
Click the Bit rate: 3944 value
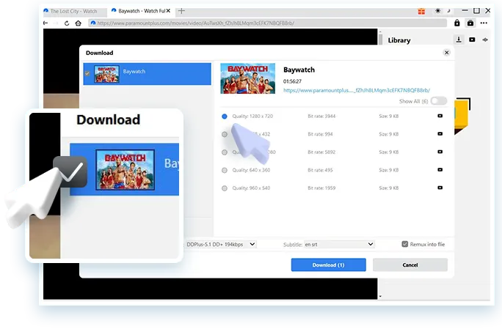pos(321,116)
